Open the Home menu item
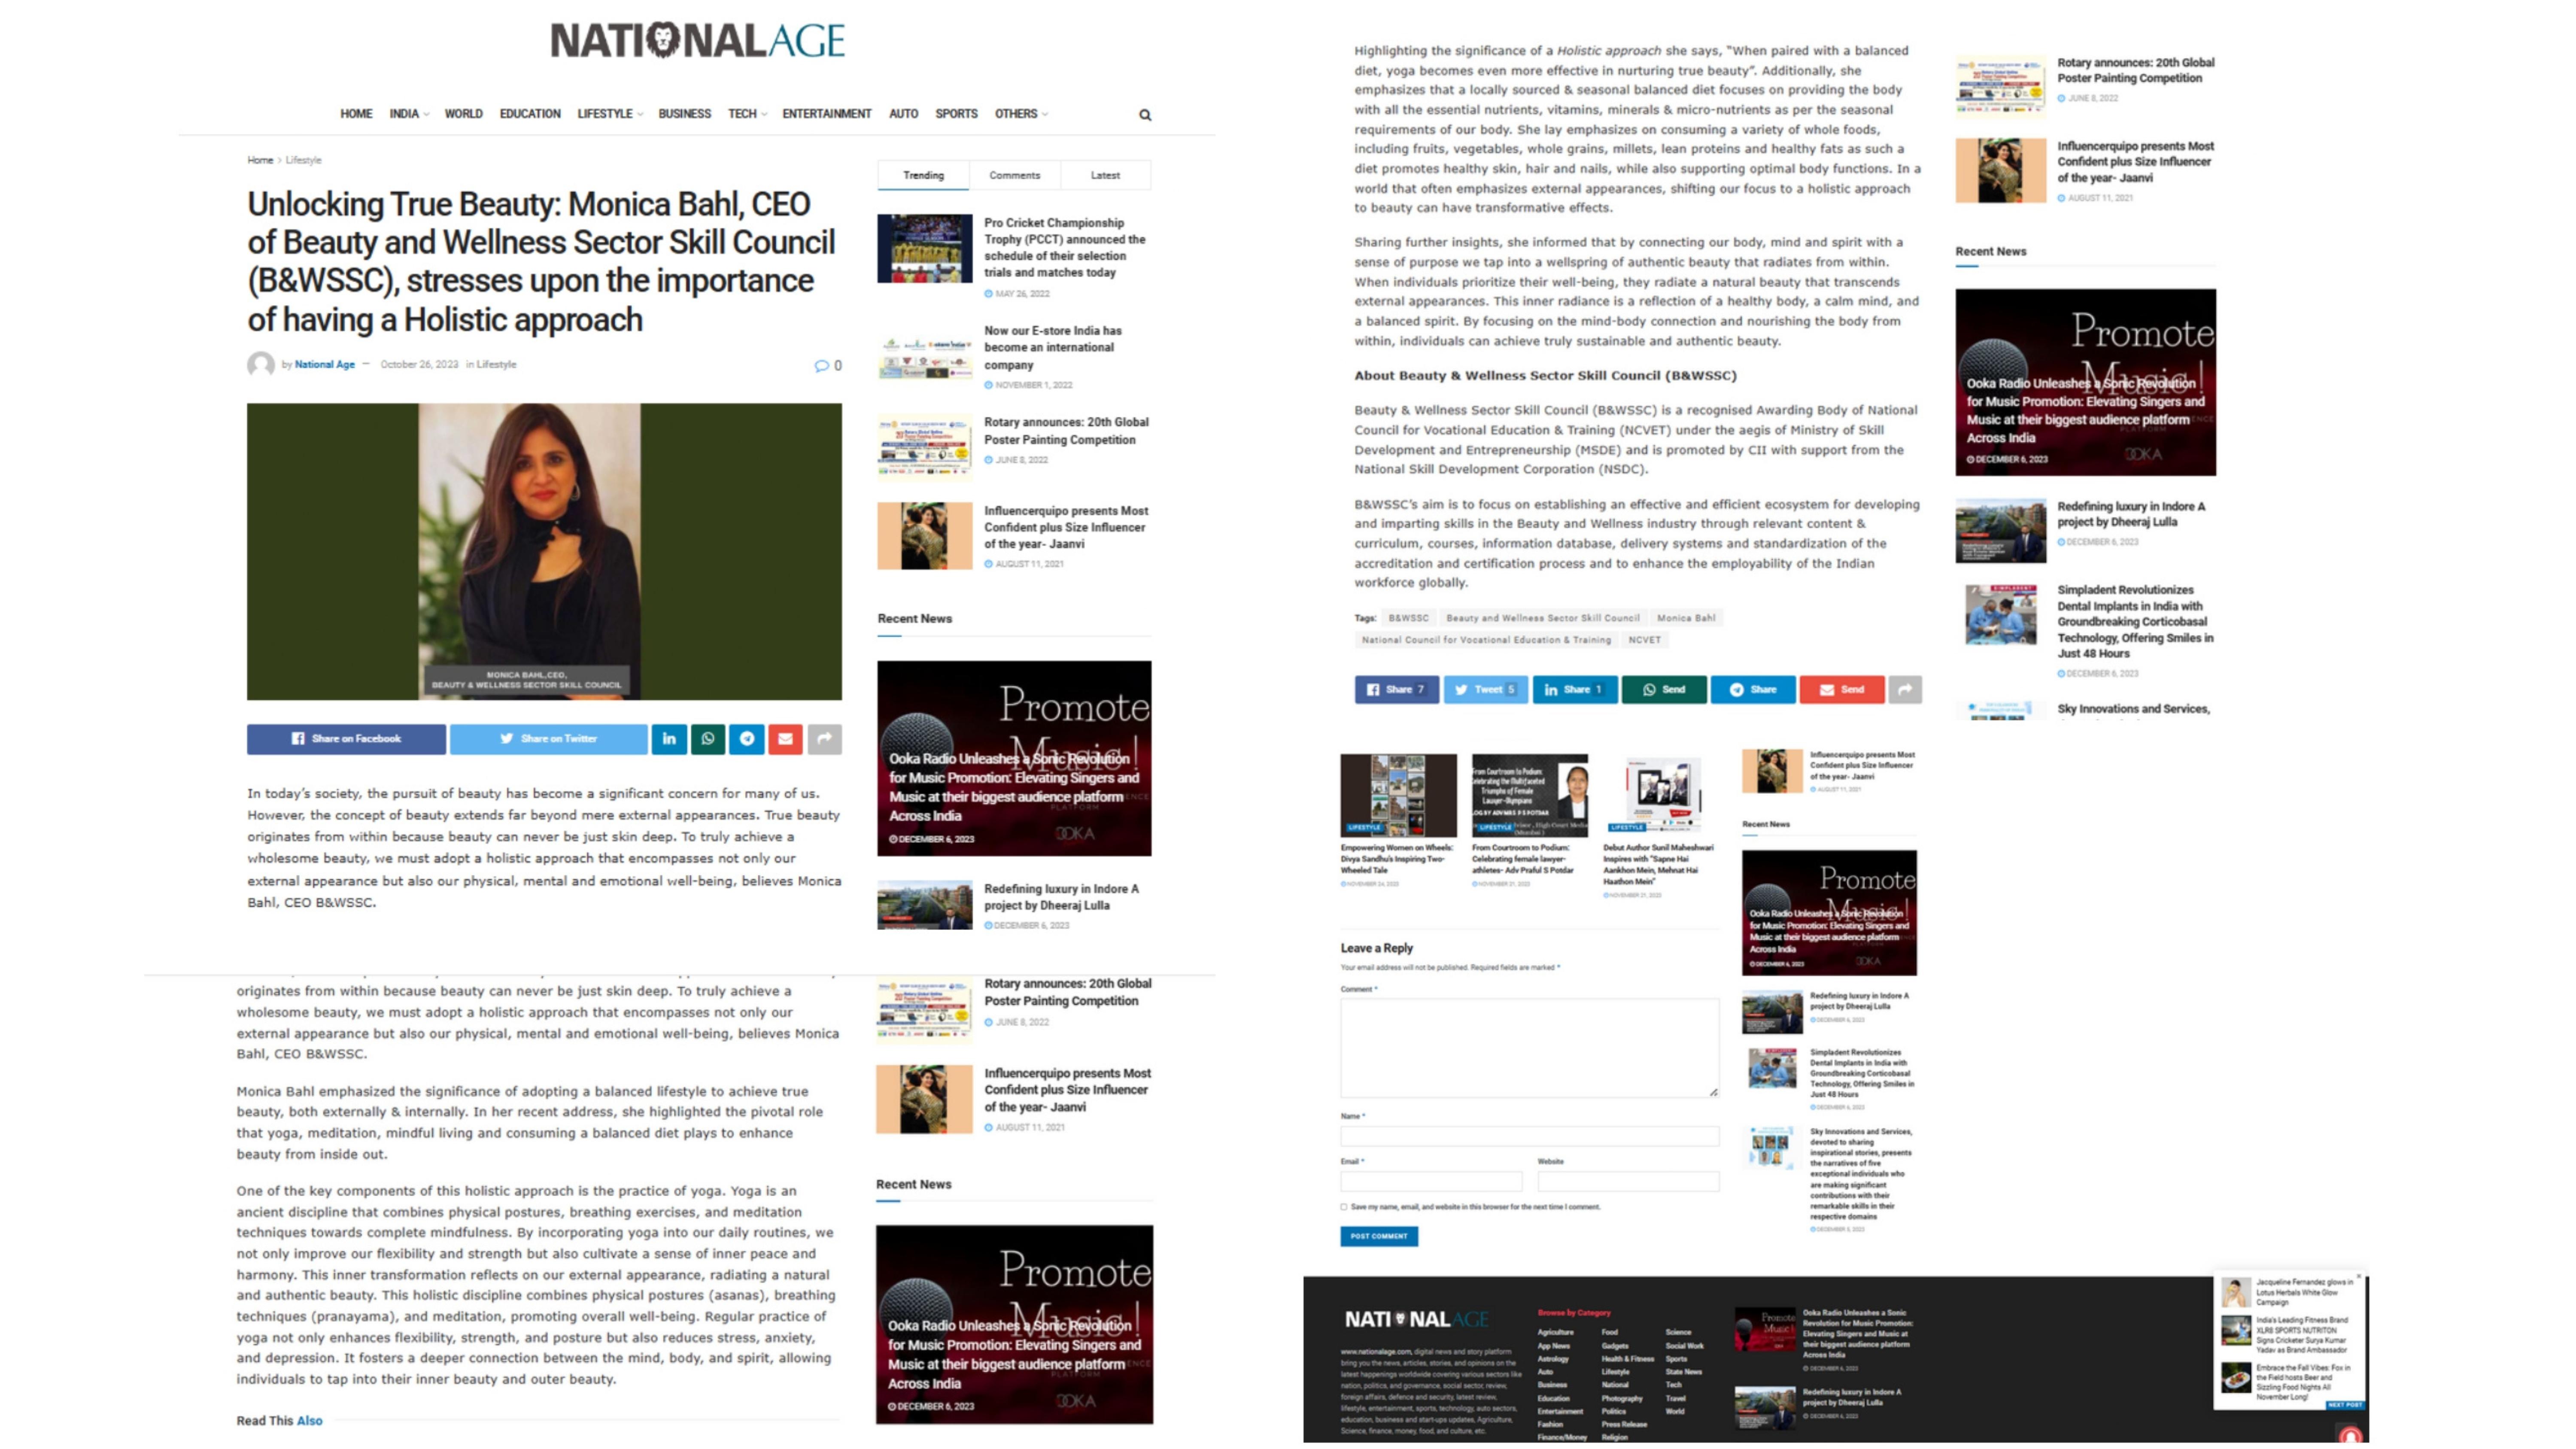The image size is (2576, 1449). coord(356,114)
